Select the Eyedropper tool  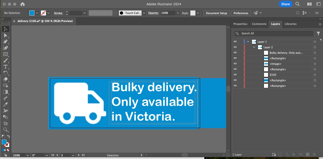click(6, 104)
